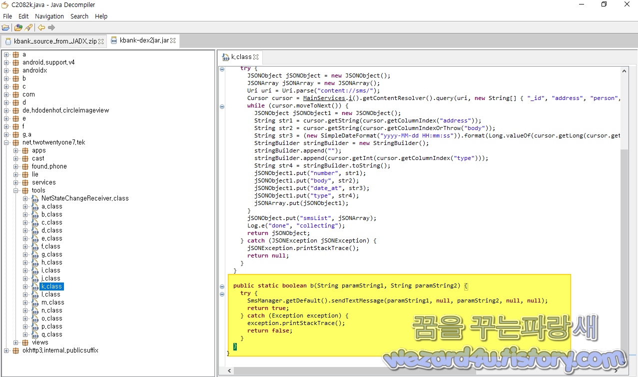Click class file icon of e.class
This screenshot has height=377, width=638.
[x=35, y=238]
